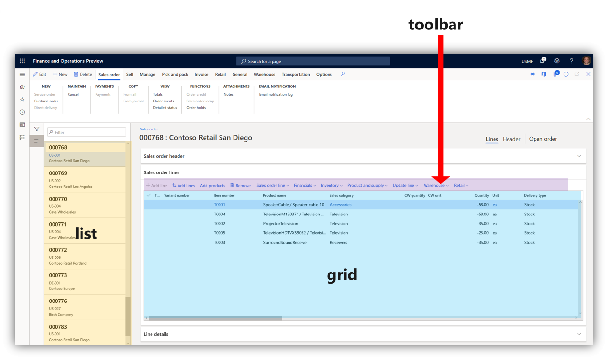Click Edit pencil button
This screenshot has width=605, height=359.
pyautogui.click(x=40, y=74)
